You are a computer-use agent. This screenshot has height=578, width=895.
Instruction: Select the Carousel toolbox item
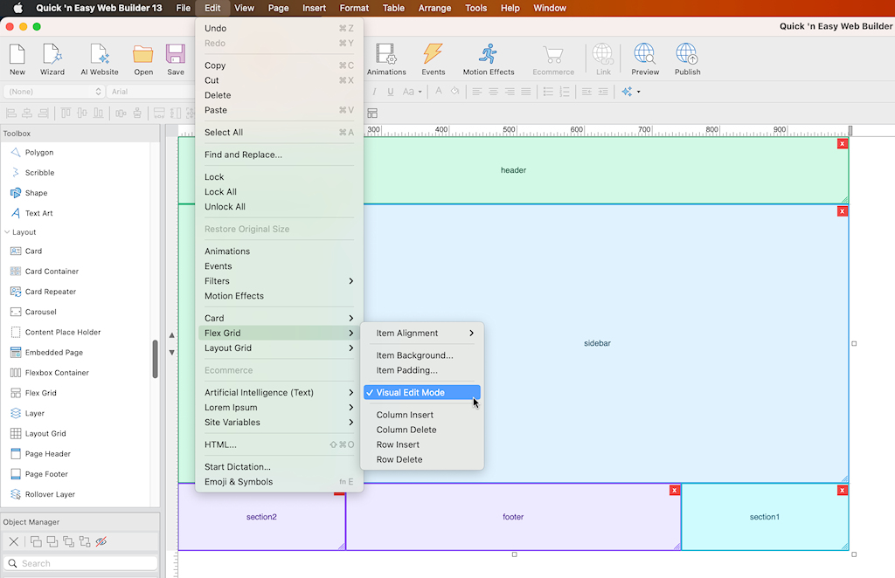(40, 312)
